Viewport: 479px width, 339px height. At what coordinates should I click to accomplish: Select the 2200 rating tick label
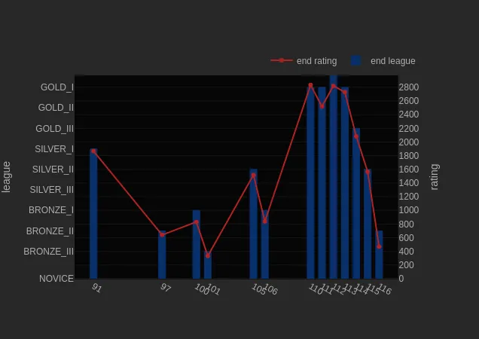409,128
